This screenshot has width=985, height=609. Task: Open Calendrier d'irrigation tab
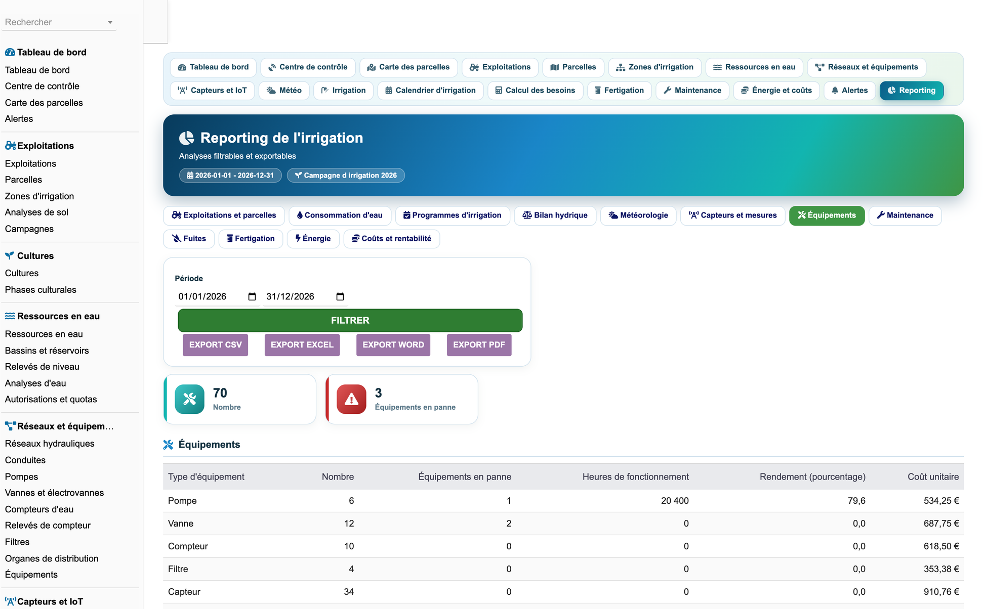point(431,91)
